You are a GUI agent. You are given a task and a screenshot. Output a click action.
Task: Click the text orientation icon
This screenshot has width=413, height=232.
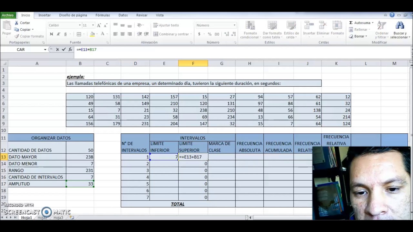tap(140, 25)
